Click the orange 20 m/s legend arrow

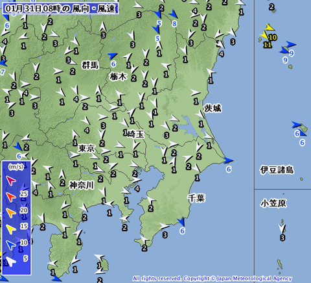click(11, 213)
